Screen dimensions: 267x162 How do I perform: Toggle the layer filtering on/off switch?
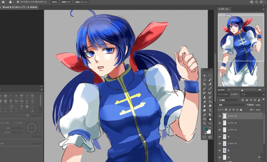tap(263, 100)
